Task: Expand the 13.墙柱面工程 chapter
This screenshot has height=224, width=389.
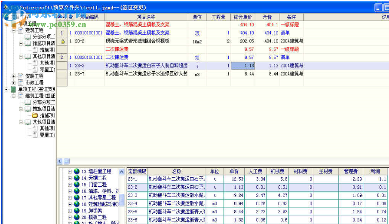Action: click(70, 172)
